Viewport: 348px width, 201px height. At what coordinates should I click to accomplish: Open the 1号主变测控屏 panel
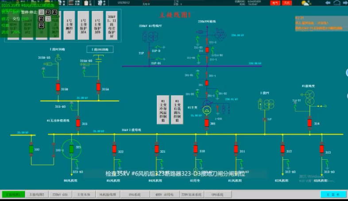pyautogui.click(x=69, y=26)
